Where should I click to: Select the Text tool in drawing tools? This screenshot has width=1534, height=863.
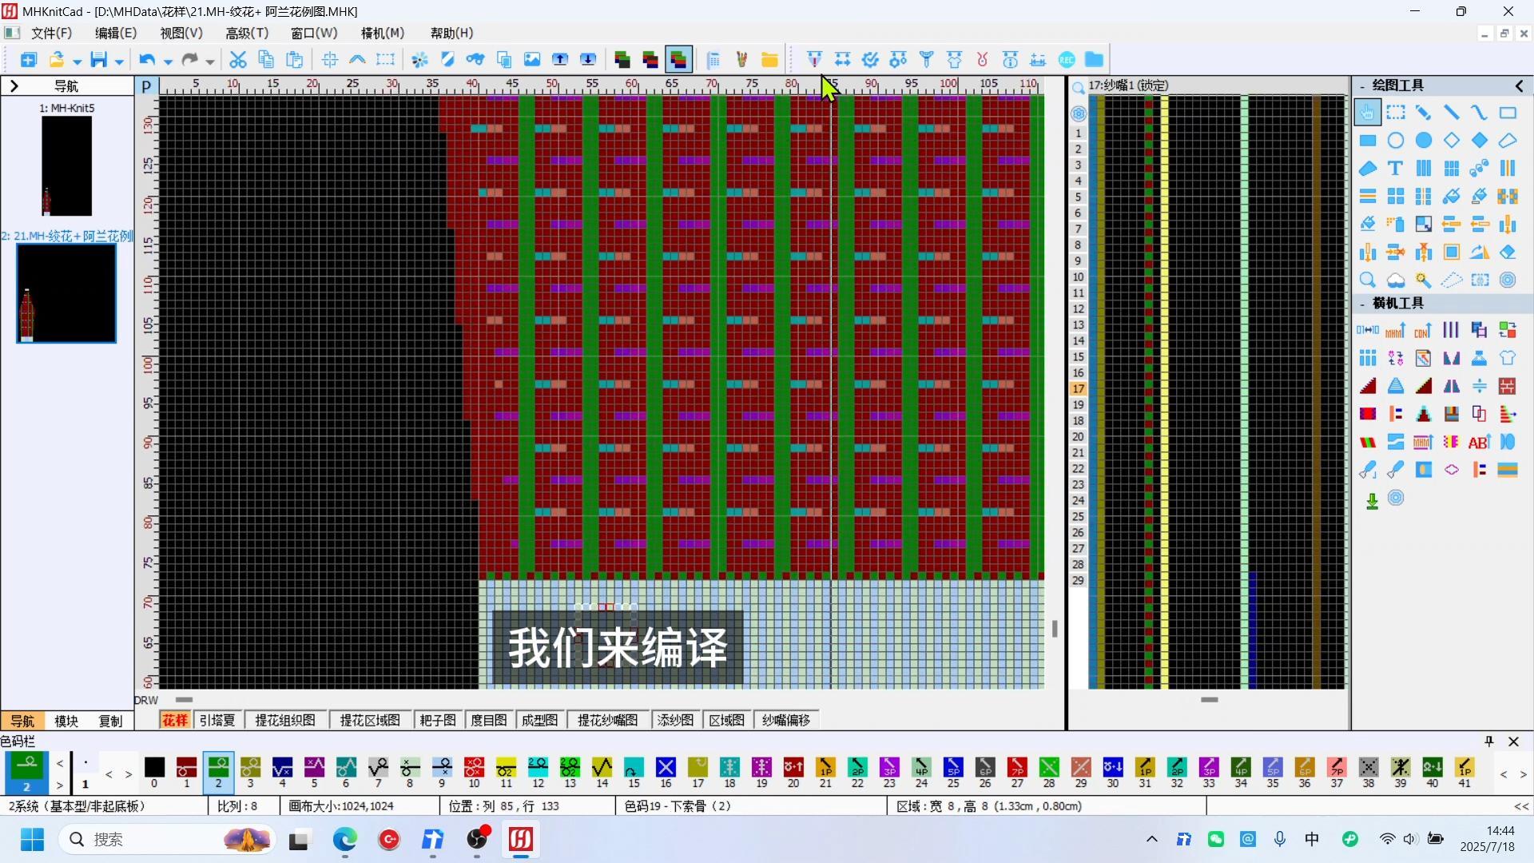pos(1395,169)
